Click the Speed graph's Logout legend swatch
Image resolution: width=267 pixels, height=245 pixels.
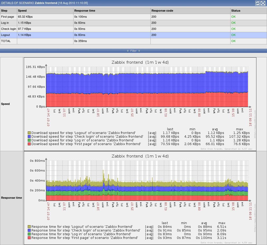click(29, 133)
